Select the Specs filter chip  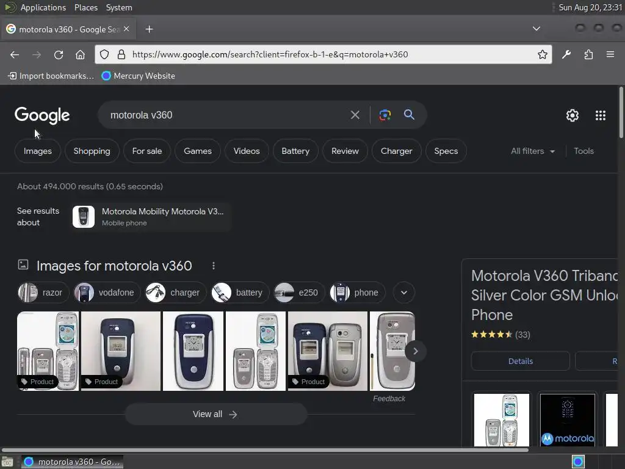[x=446, y=151]
